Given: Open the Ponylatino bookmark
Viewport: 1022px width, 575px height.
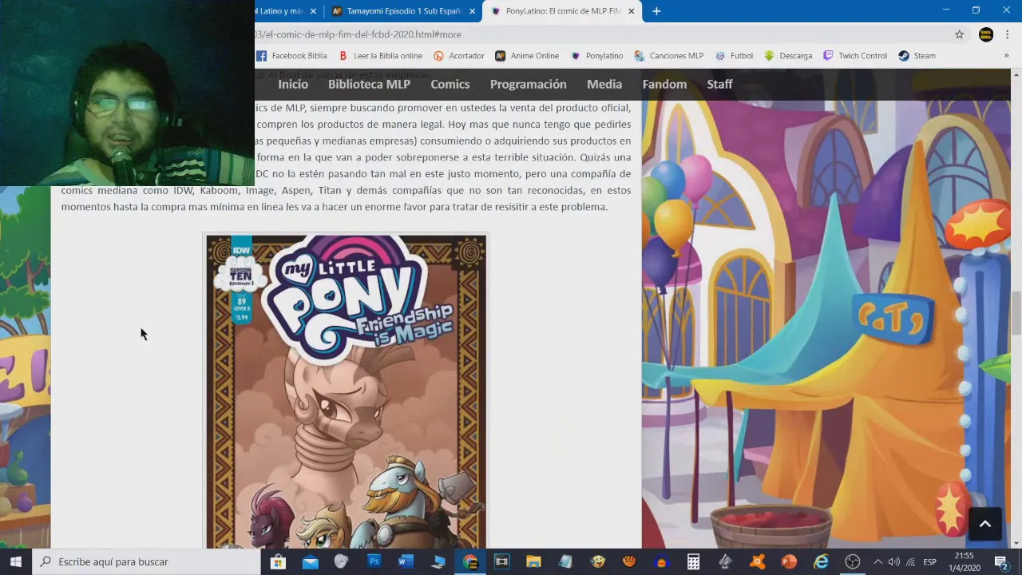Looking at the screenshot, I should click(596, 56).
